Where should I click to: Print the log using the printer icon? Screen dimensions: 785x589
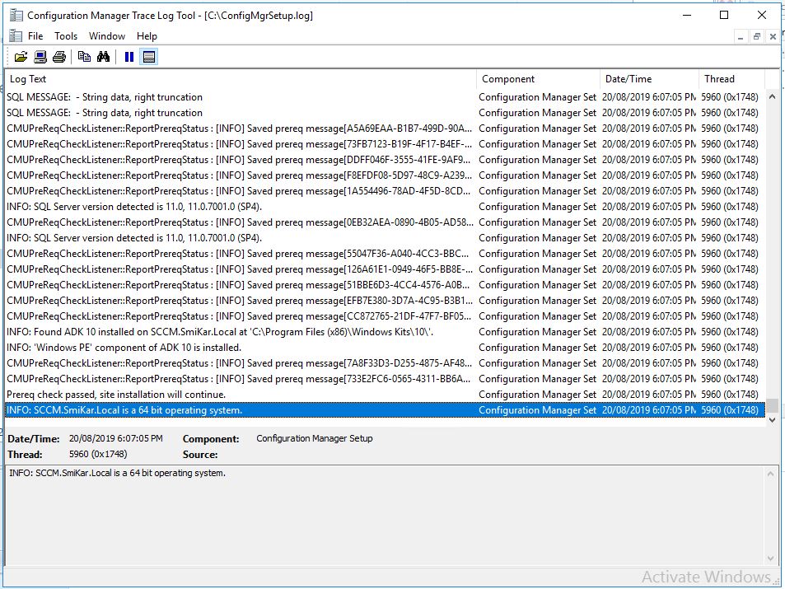59,57
